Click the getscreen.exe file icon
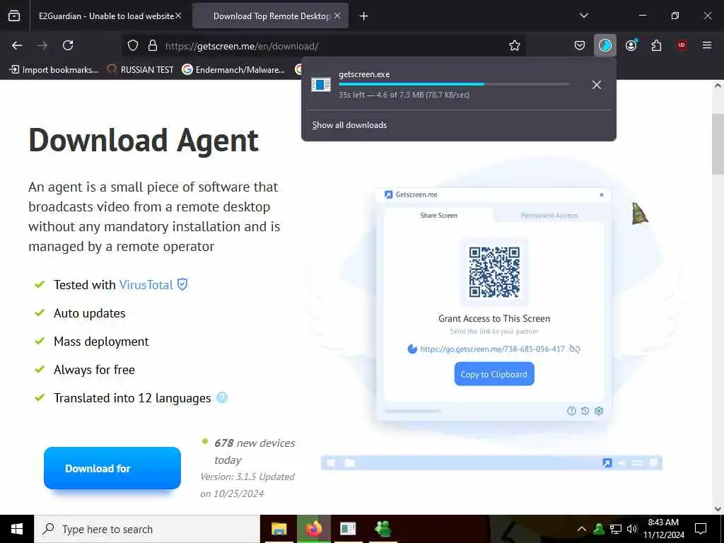This screenshot has height=543, width=724. [x=320, y=85]
